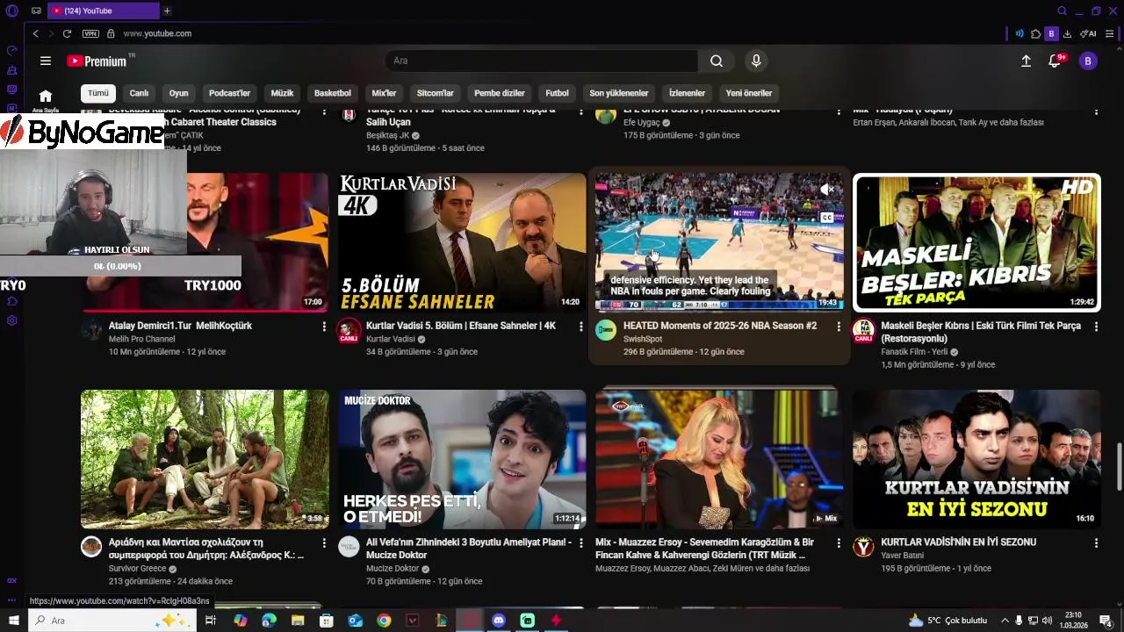
Task: Select the İzlenenler filter chip
Action: tap(687, 93)
